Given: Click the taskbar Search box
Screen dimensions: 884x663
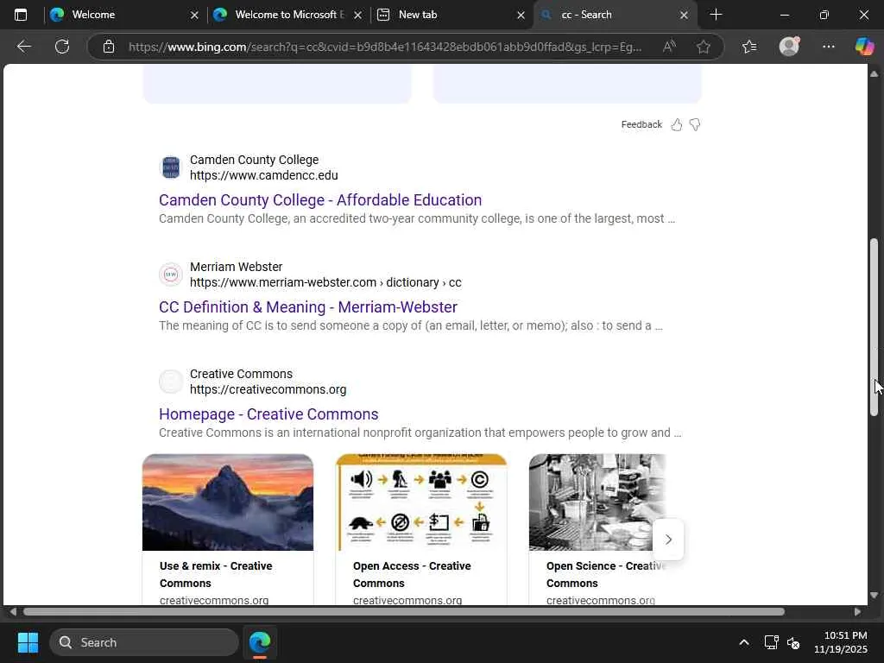Looking at the screenshot, I should tap(144, 642).
